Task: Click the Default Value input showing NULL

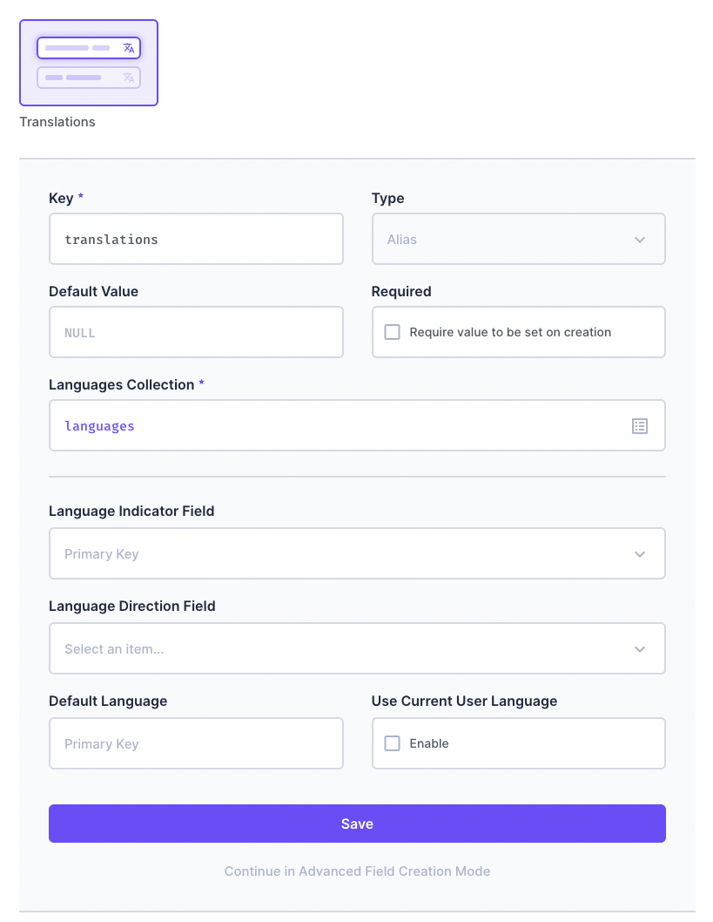Action: coord(196,331)
